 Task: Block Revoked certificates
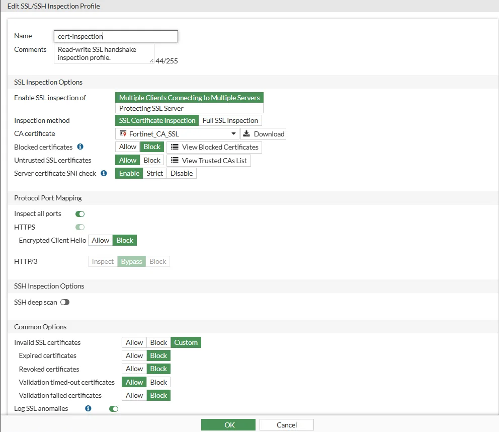click(x=158, y=369)
